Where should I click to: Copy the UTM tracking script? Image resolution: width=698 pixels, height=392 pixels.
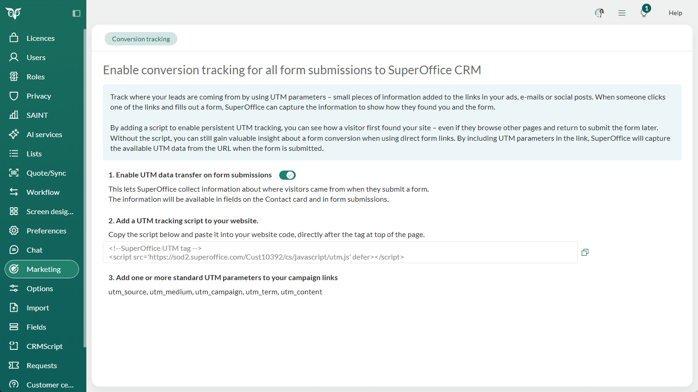585,252
